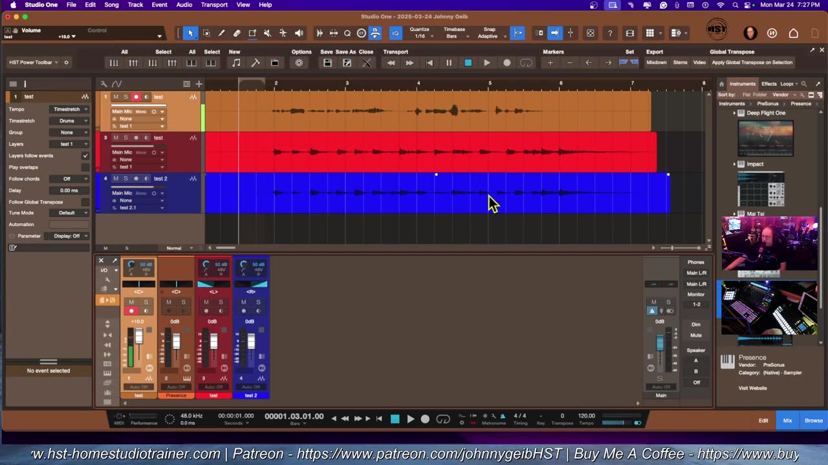Click the add marker plus icon

pos(550,63)
